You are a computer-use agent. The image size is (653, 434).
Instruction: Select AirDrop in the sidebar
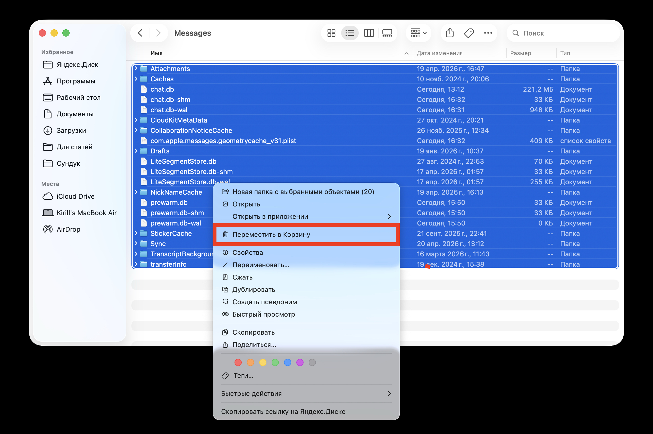click(68, 229)
